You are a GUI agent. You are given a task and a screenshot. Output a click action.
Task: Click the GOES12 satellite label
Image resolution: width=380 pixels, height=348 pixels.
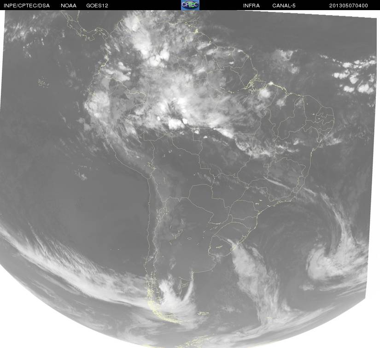(97, 6)
